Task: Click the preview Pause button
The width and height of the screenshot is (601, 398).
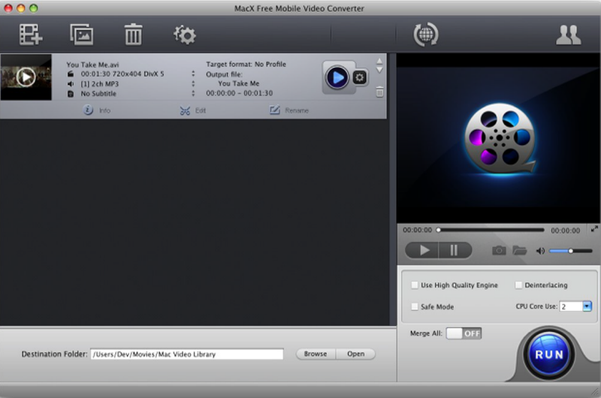Action: click(455, 251)
